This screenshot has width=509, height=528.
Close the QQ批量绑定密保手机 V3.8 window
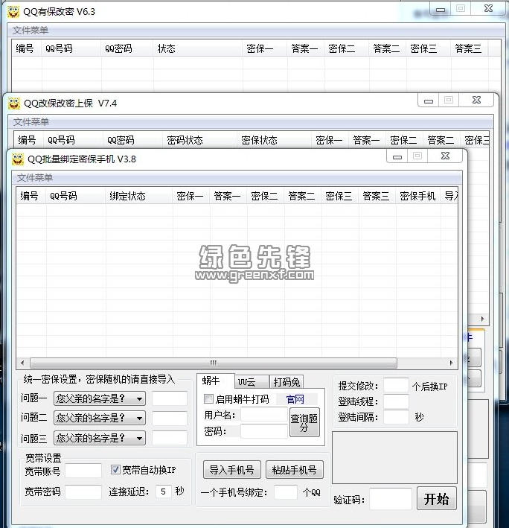pos(445,156)
